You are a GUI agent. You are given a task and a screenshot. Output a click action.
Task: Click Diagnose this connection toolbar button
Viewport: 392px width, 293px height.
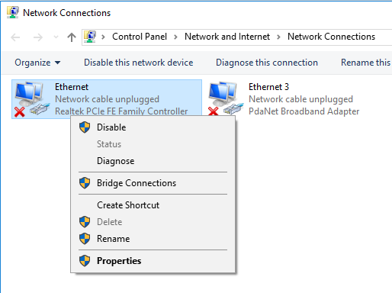[x=267, y=63]
